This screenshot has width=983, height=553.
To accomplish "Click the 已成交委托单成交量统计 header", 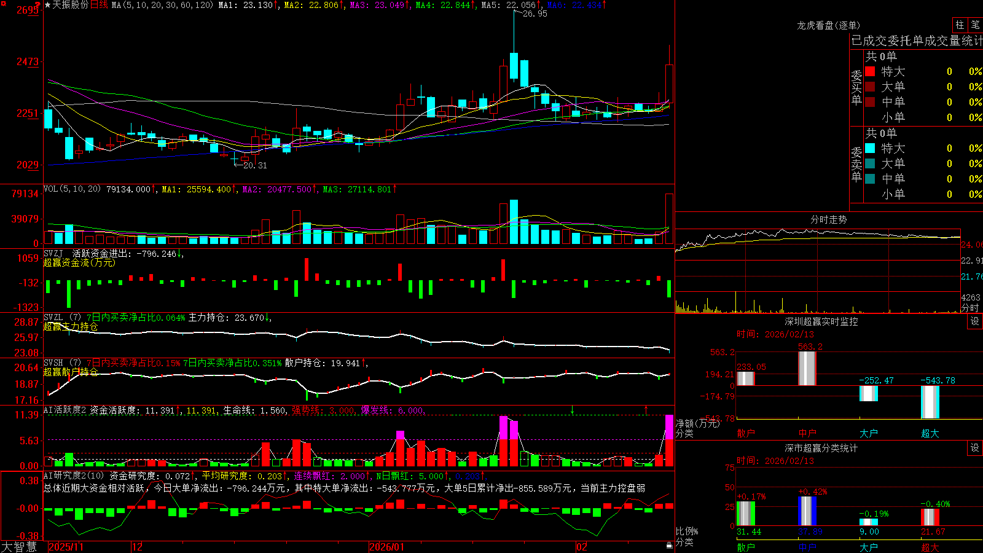I will pos(917,41).
